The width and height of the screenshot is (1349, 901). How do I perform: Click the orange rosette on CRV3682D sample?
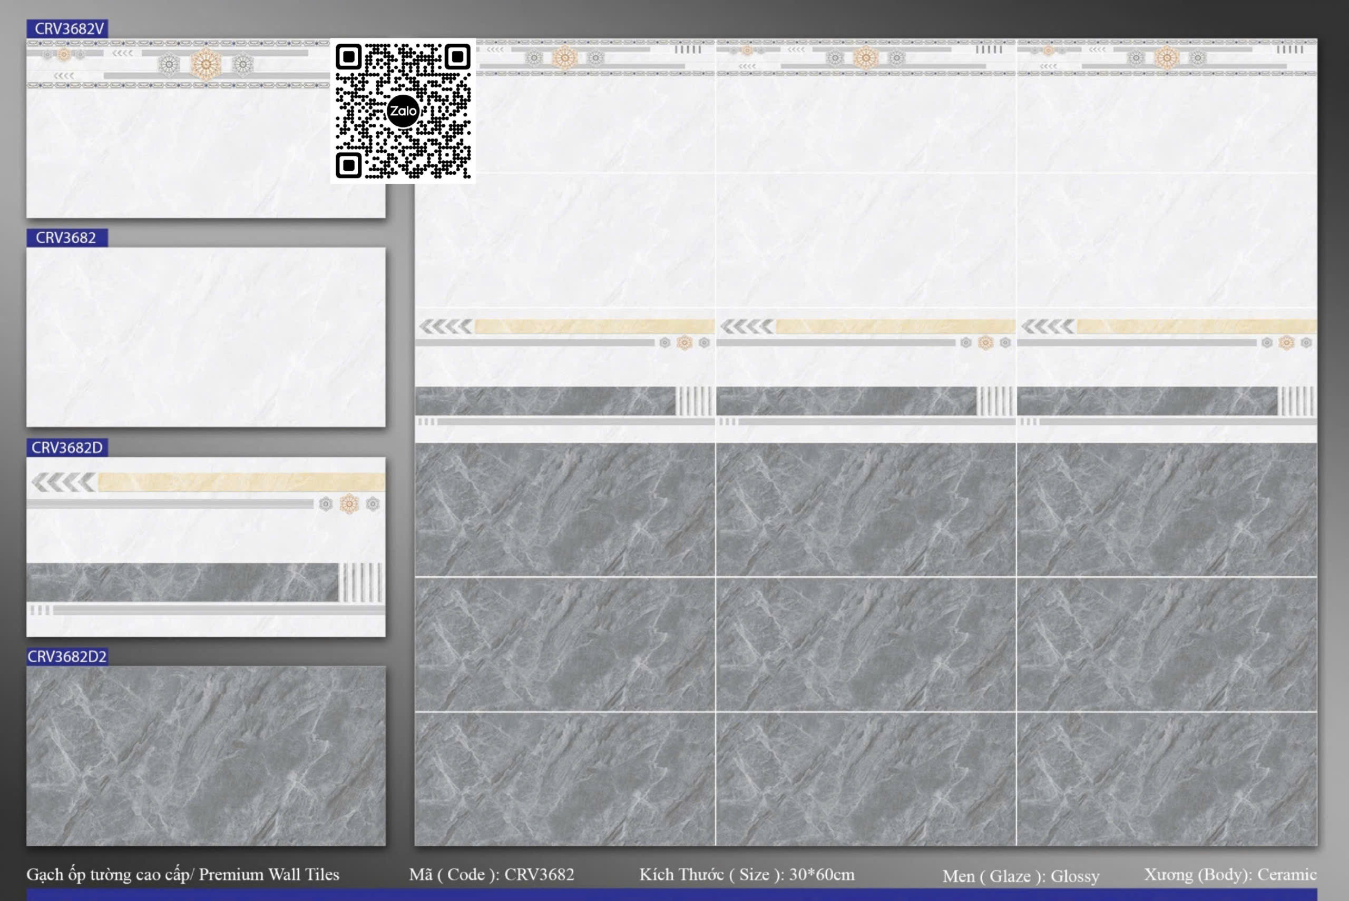coord(349,504)
